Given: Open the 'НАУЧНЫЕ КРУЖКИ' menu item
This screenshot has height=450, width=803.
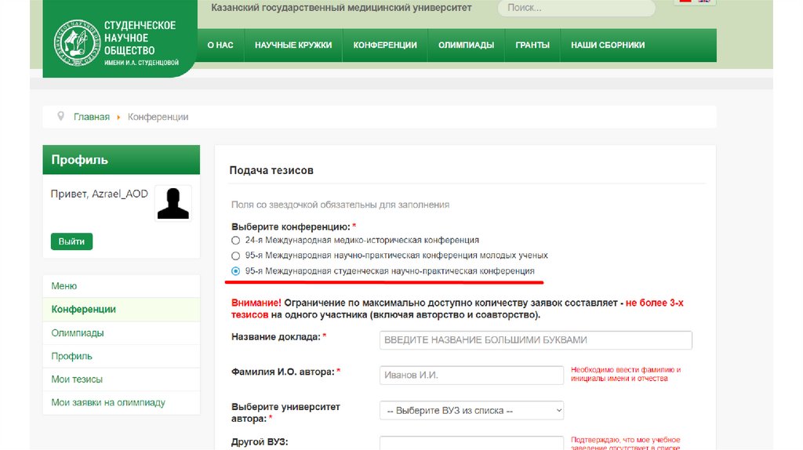Looking at the screenshot, I should (293, 45).
